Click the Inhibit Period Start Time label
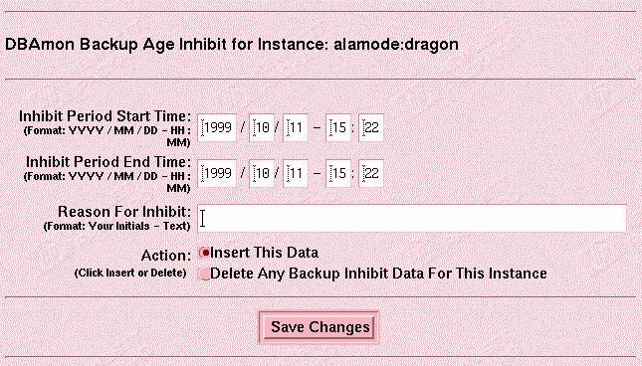642x366 pixels. 105,116
